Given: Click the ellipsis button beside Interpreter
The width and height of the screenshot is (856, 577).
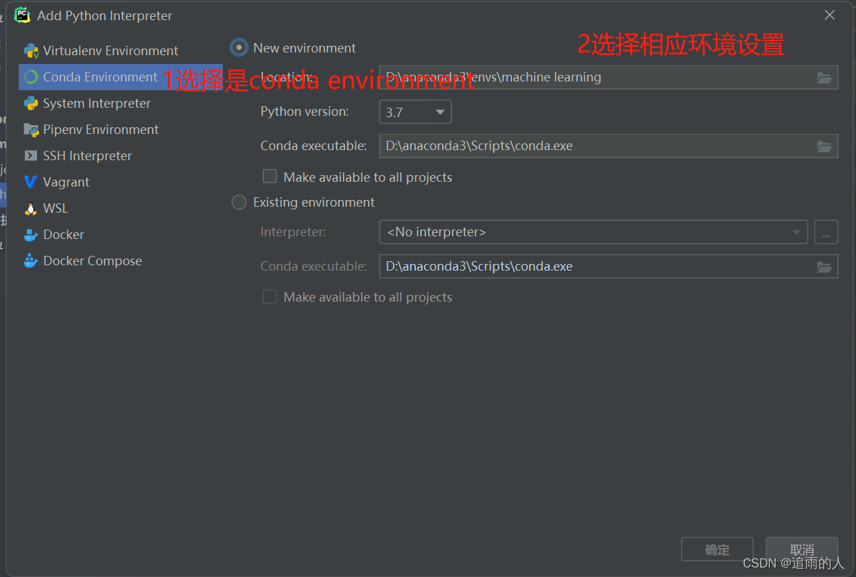Looking at the screenshot, I should 826,232.
